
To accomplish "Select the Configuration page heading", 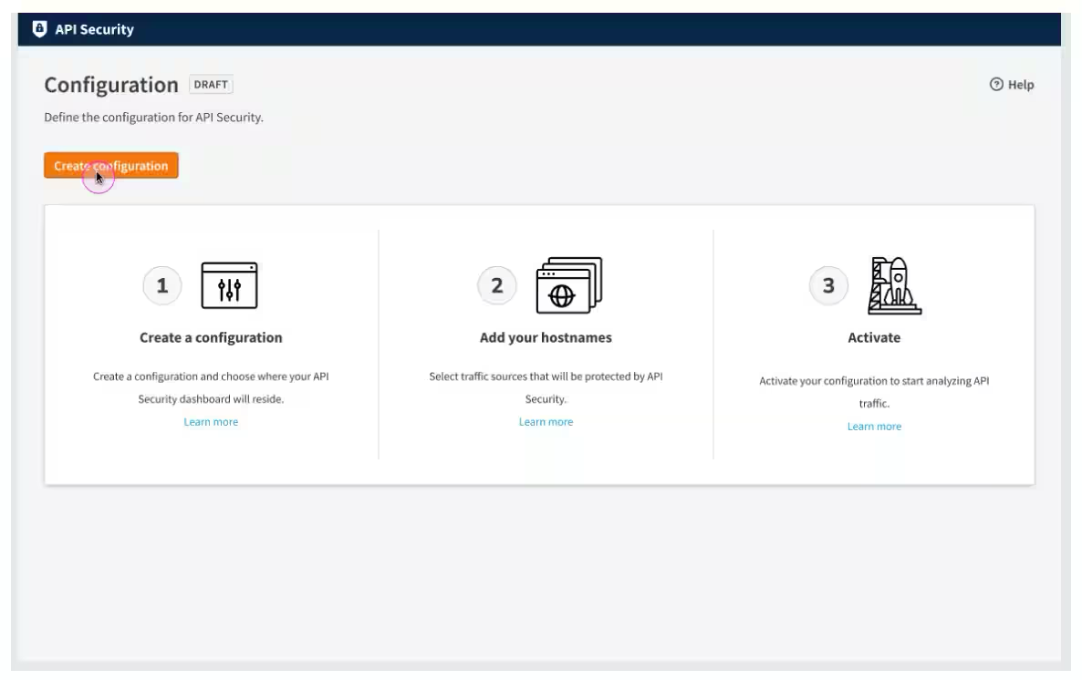I will click(x=113, y=84).
